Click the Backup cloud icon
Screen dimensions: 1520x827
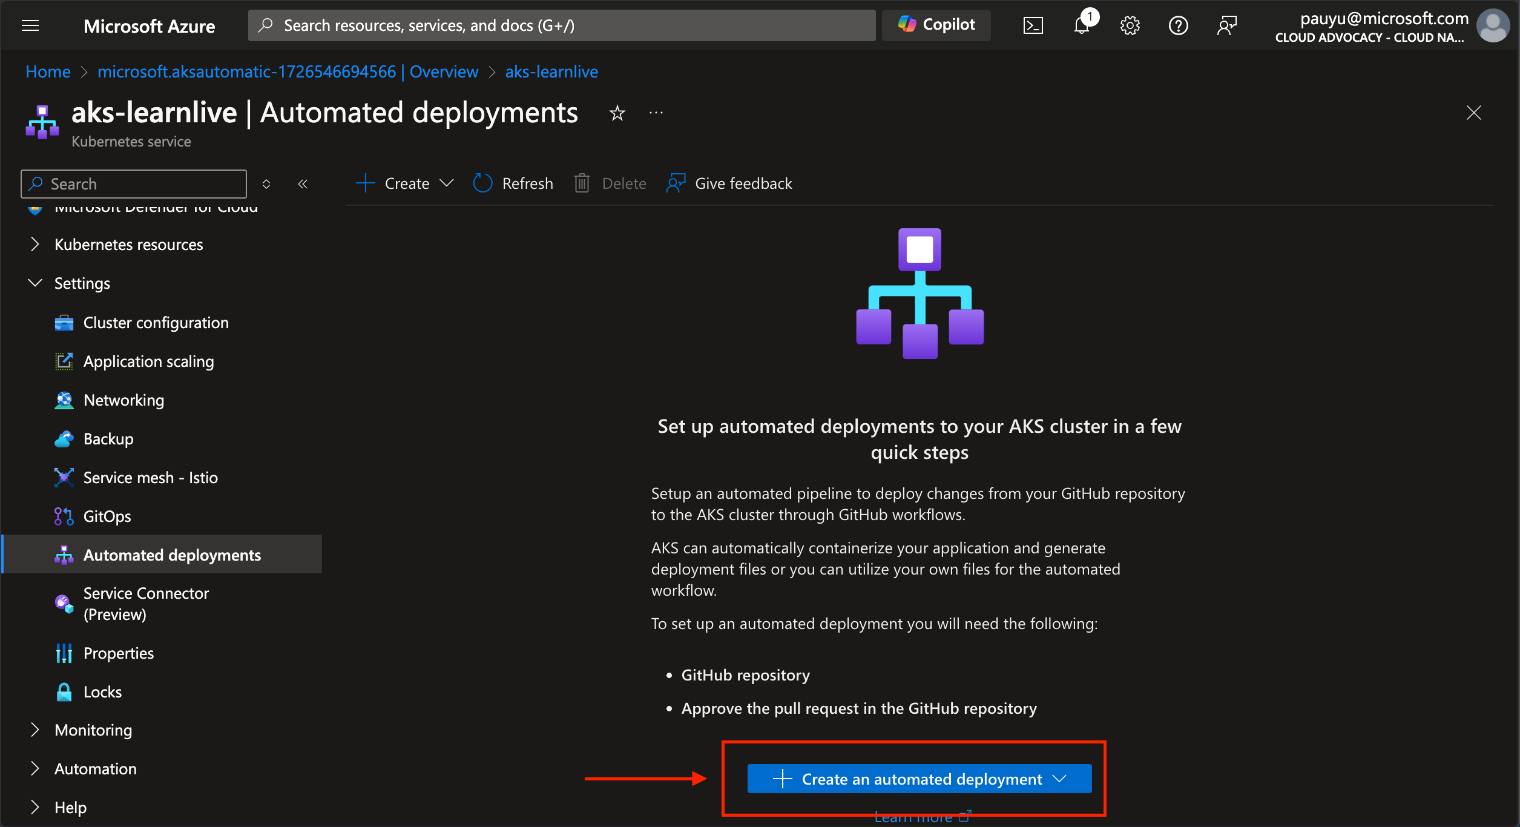coord(64,439)
